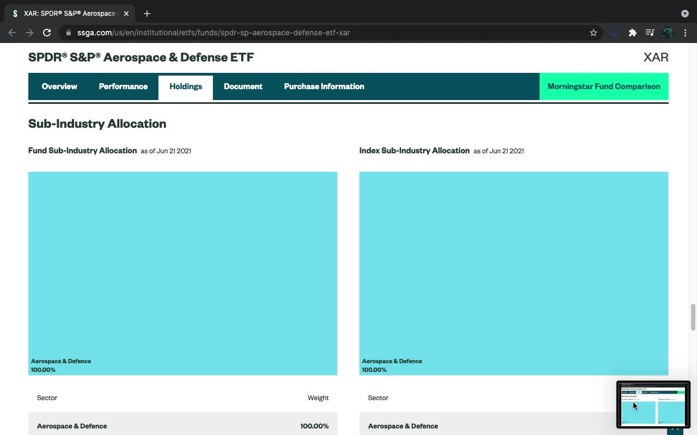Go back to the previous page
The height and width of the screenshot is (435, 697).
[x=12, y=33]
